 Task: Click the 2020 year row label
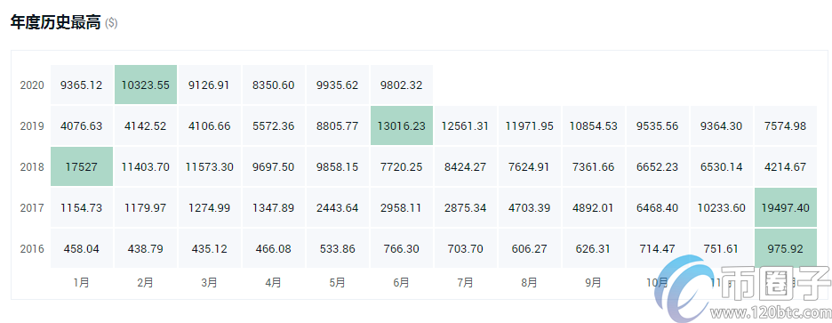32,85
